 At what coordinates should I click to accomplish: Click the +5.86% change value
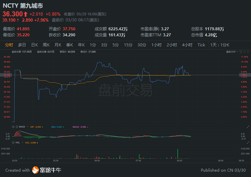pos(53,14)
